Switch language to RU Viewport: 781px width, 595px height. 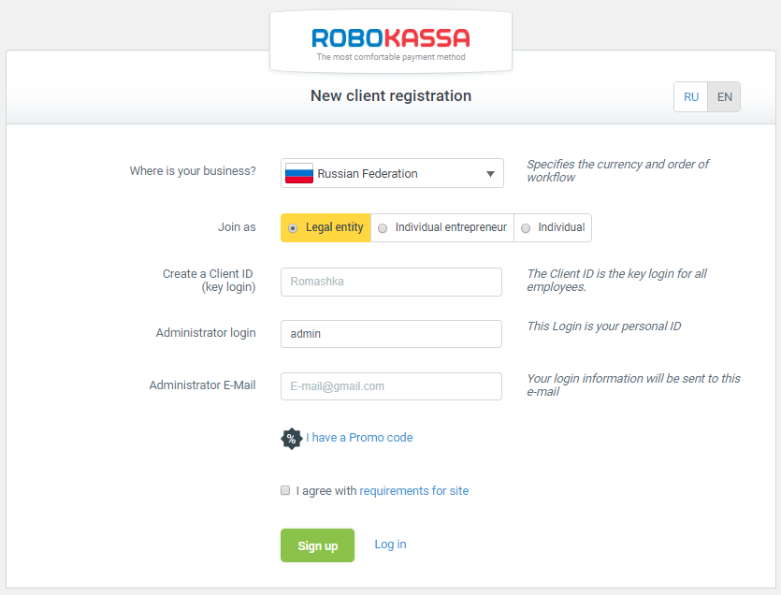691,97
